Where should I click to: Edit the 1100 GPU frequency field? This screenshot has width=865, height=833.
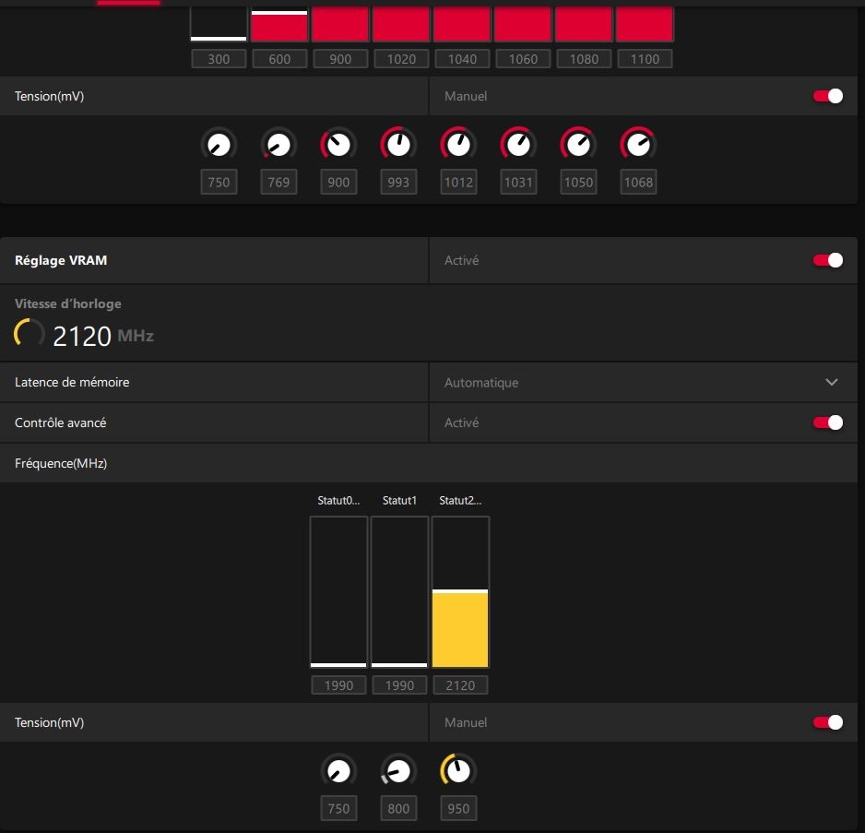(x=645, y=59)
